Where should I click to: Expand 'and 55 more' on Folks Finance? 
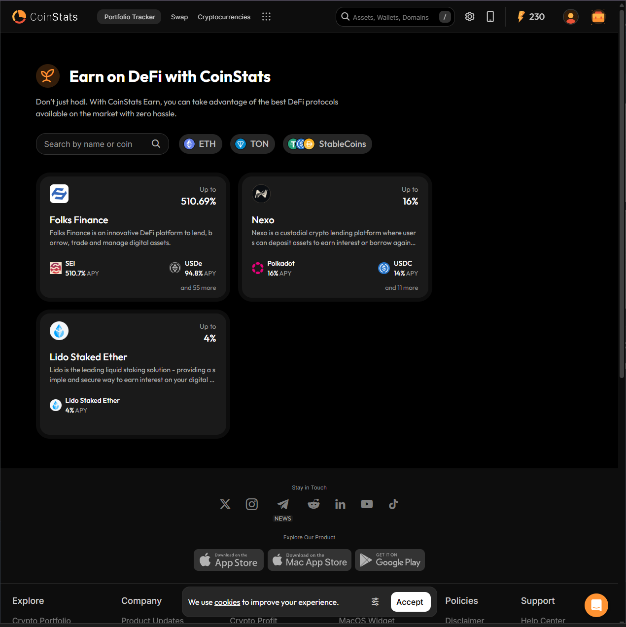point(198,288)
